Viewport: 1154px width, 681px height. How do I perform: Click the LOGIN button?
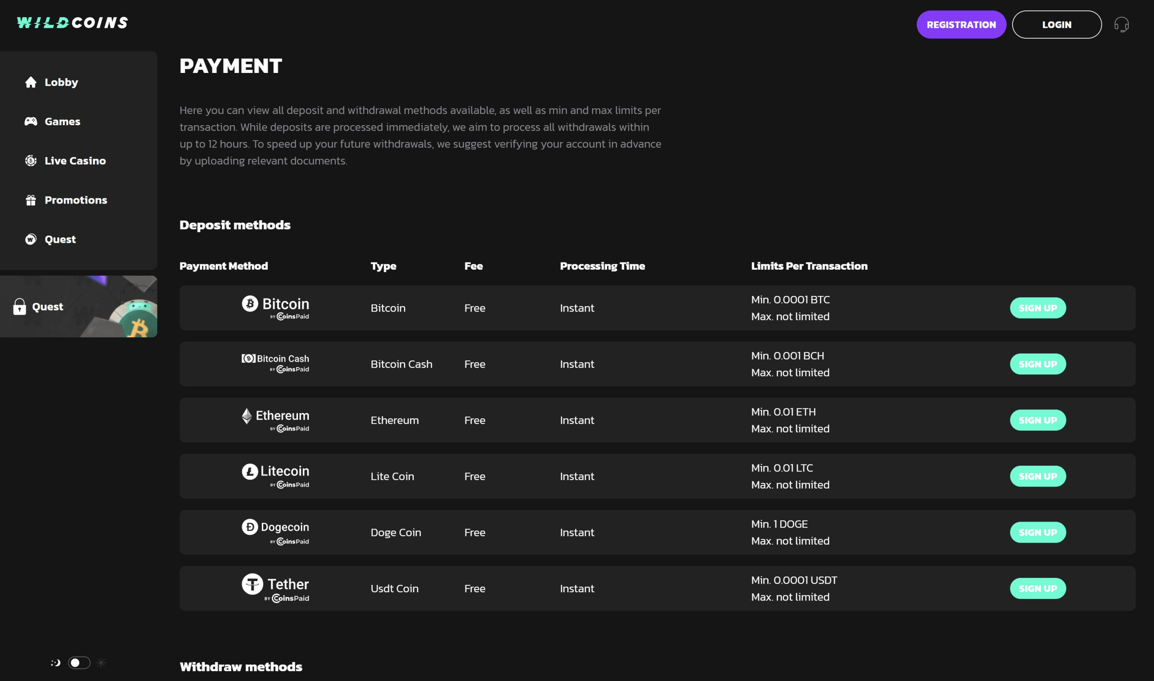click(1057, 25)
